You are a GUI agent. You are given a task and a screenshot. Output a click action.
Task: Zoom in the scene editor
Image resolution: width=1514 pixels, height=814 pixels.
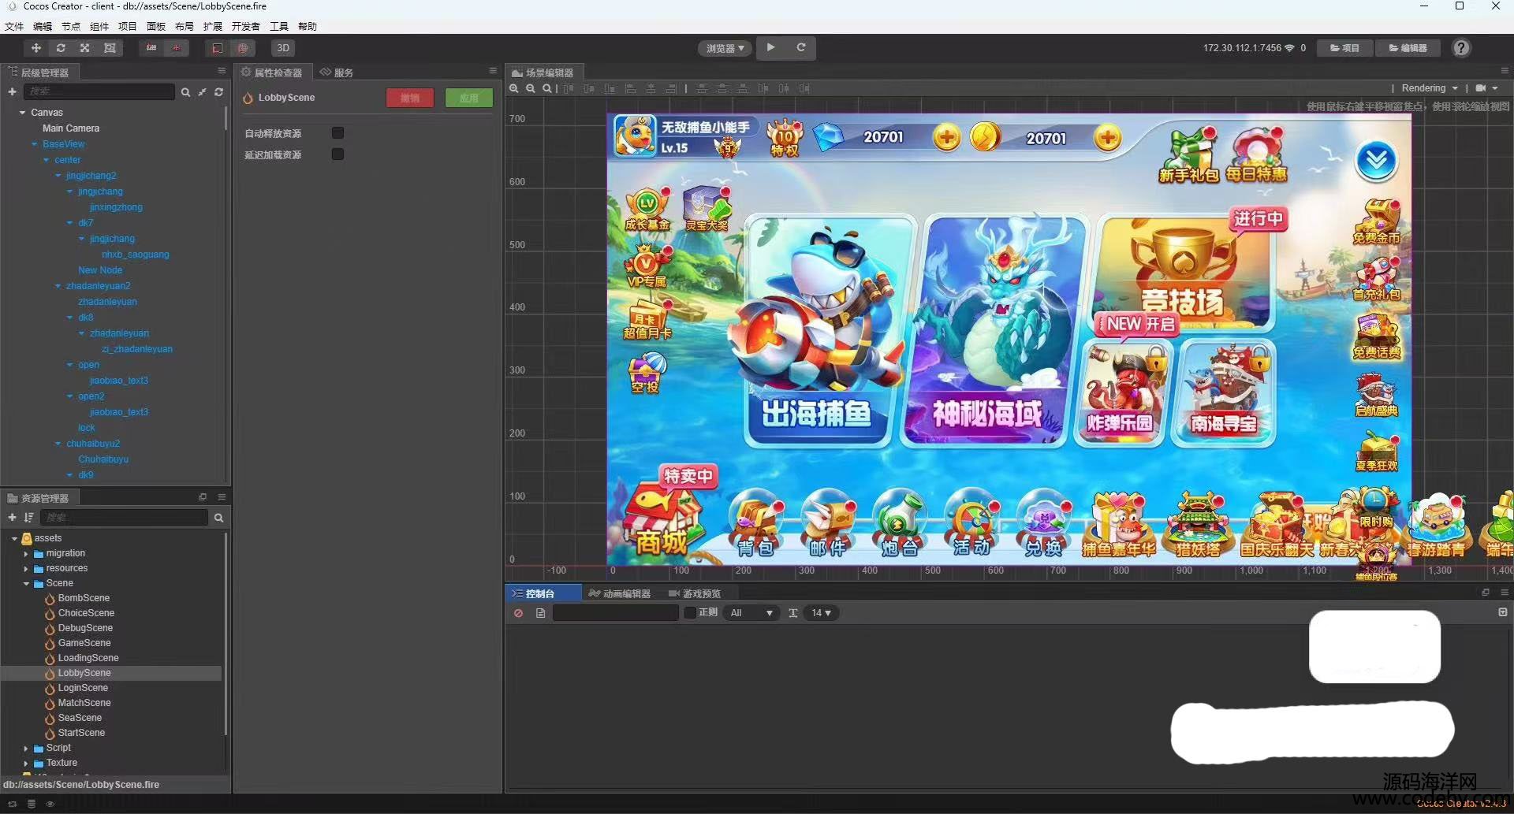(514, 88)
